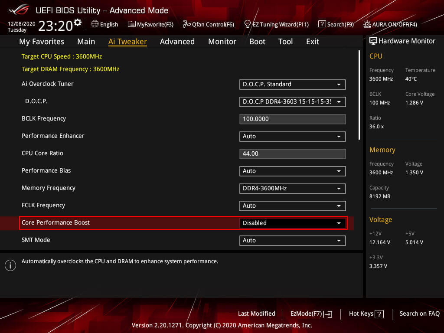Image resolution: width=444 pixels, height=333 pixels.
Task: Click the +12V reading 12.164 V
Action: (380, 242)
